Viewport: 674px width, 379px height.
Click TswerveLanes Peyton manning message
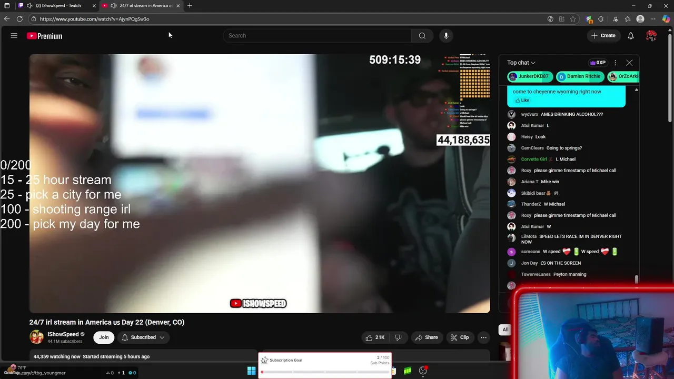tap(553, 274)
